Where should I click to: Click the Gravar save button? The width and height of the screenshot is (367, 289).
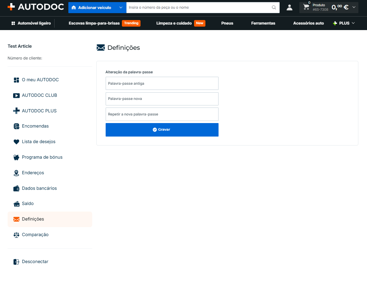(x=162, y=130)
